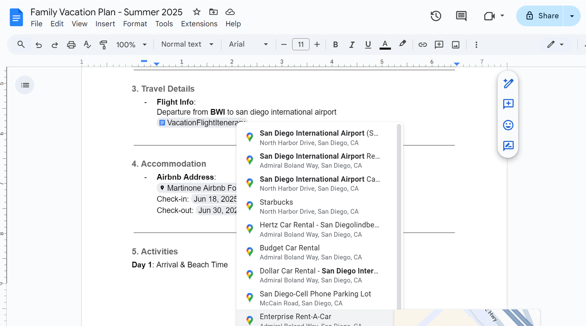Star the Family Vacation Plan document
This screenshot has height=326, width=586.
coord(196,12)
